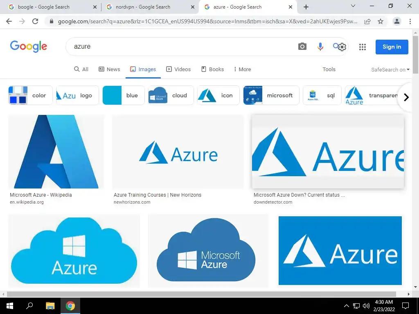The width and height of the screenshot is (419, 314).
Task: Go back with the browser back arrow
Action: point(9,21)
